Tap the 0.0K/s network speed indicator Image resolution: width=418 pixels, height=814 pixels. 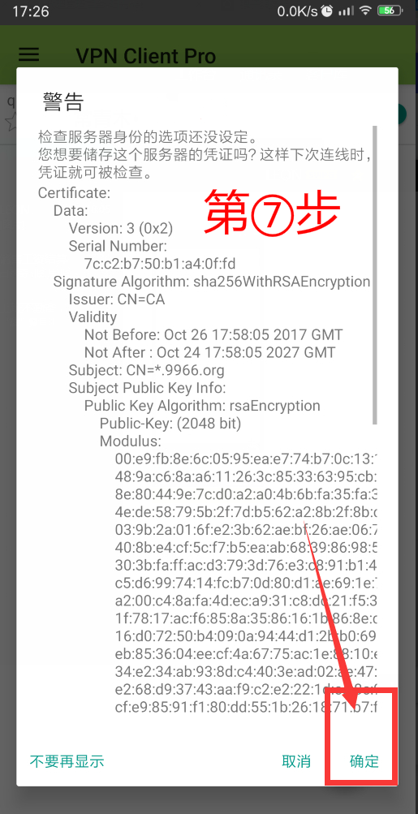click(x=297, y=11)
